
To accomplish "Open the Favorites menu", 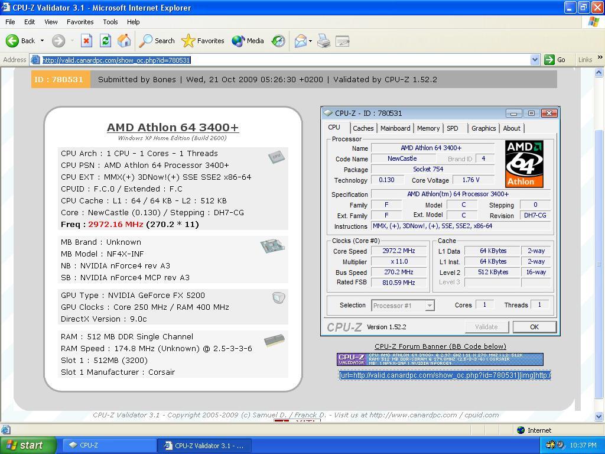I will (x=80, y=22).
